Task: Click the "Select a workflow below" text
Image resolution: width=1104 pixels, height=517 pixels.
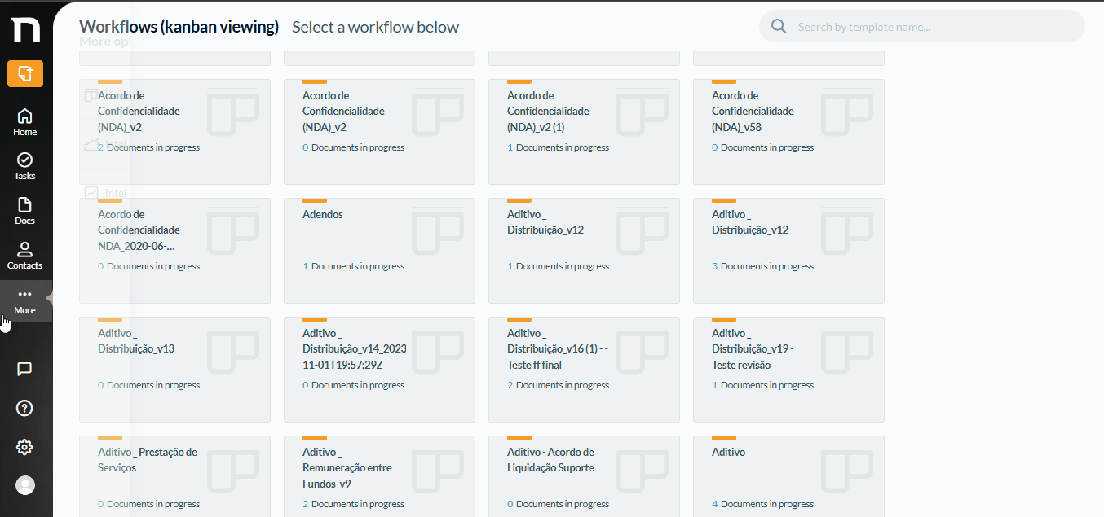Action: [x=375, y=27]
